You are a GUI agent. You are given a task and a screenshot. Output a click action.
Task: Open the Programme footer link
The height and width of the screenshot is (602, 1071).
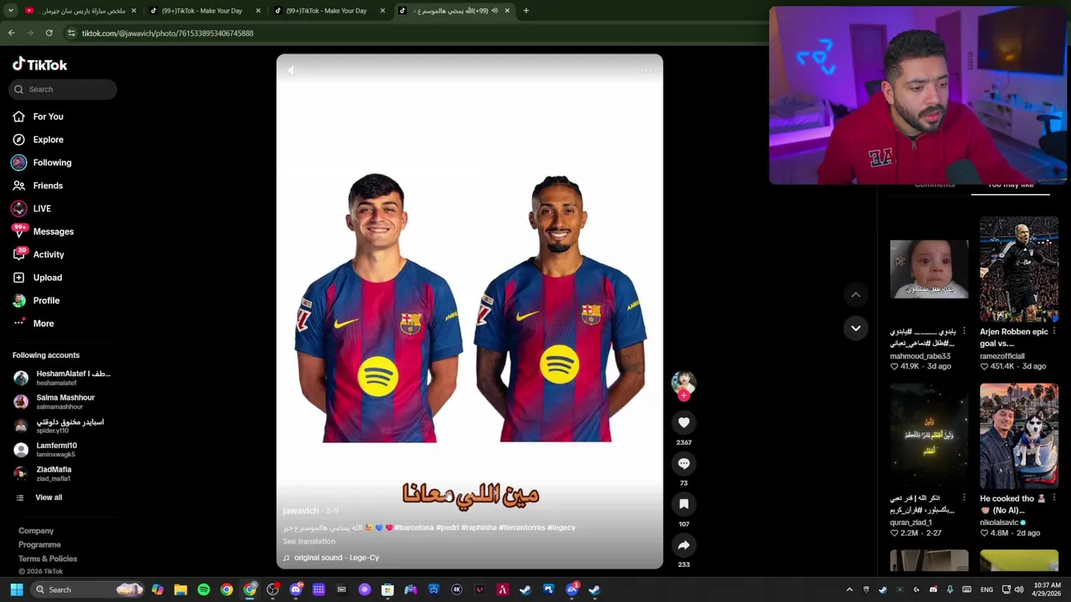(39, 545)
